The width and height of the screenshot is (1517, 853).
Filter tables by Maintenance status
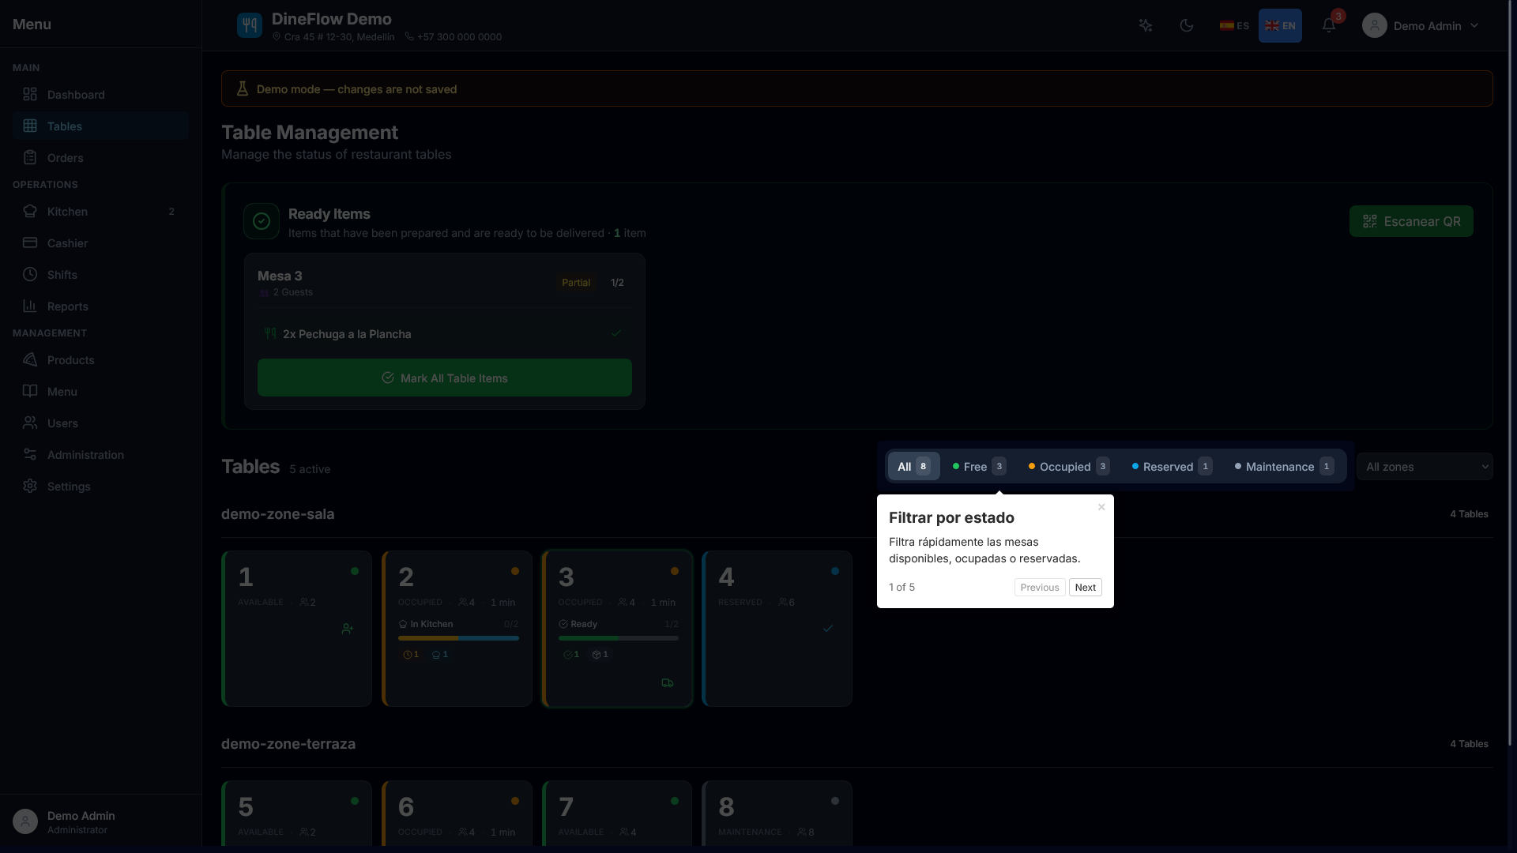coord(1284,466)
